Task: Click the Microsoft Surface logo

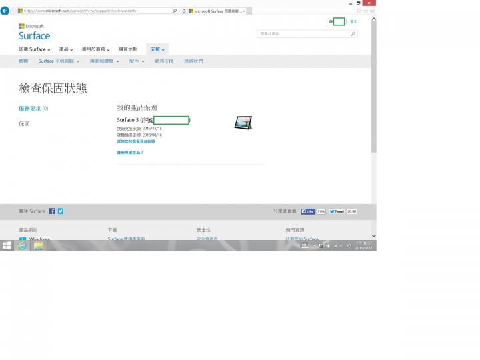Action: coord(34,32)
